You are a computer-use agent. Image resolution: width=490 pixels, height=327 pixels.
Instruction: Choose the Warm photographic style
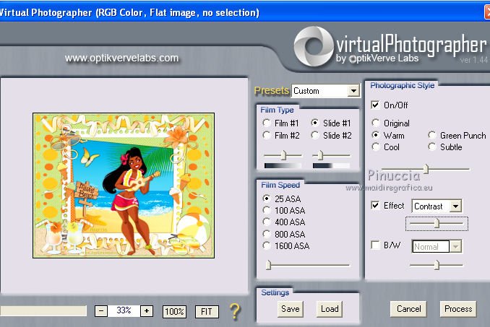point(376,135)
